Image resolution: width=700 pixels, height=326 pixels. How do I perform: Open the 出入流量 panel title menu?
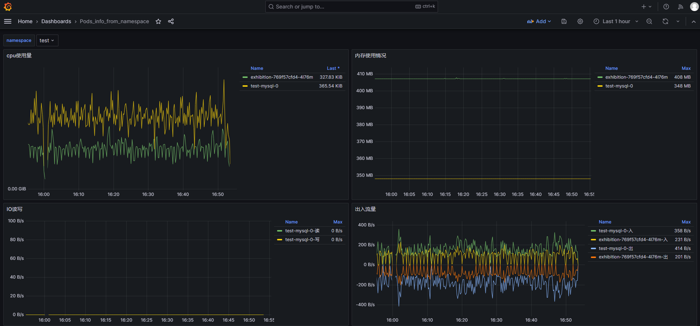pos(365,209)
